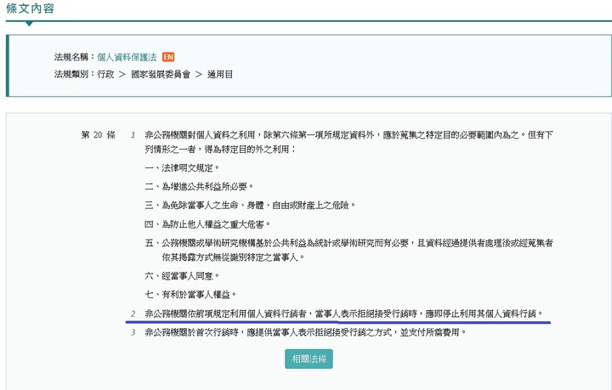Click the 法規名稱 label

(73, 57)
